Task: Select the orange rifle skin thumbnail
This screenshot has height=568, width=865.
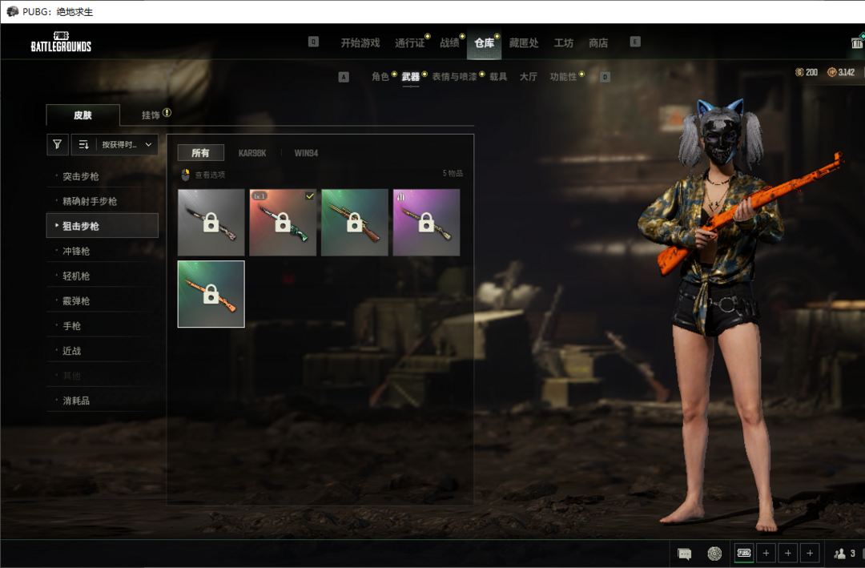Action: (x=211, y=294)
